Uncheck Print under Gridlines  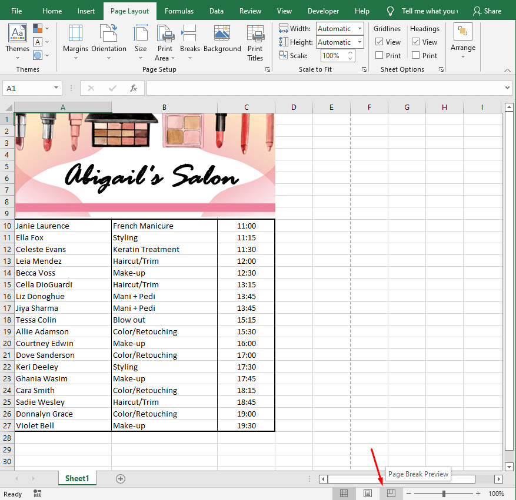[x=379, y=55]
